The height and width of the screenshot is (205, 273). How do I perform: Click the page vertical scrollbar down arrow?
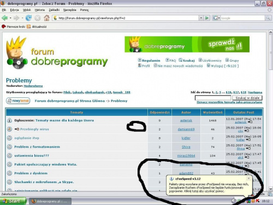tap(271, 189)
